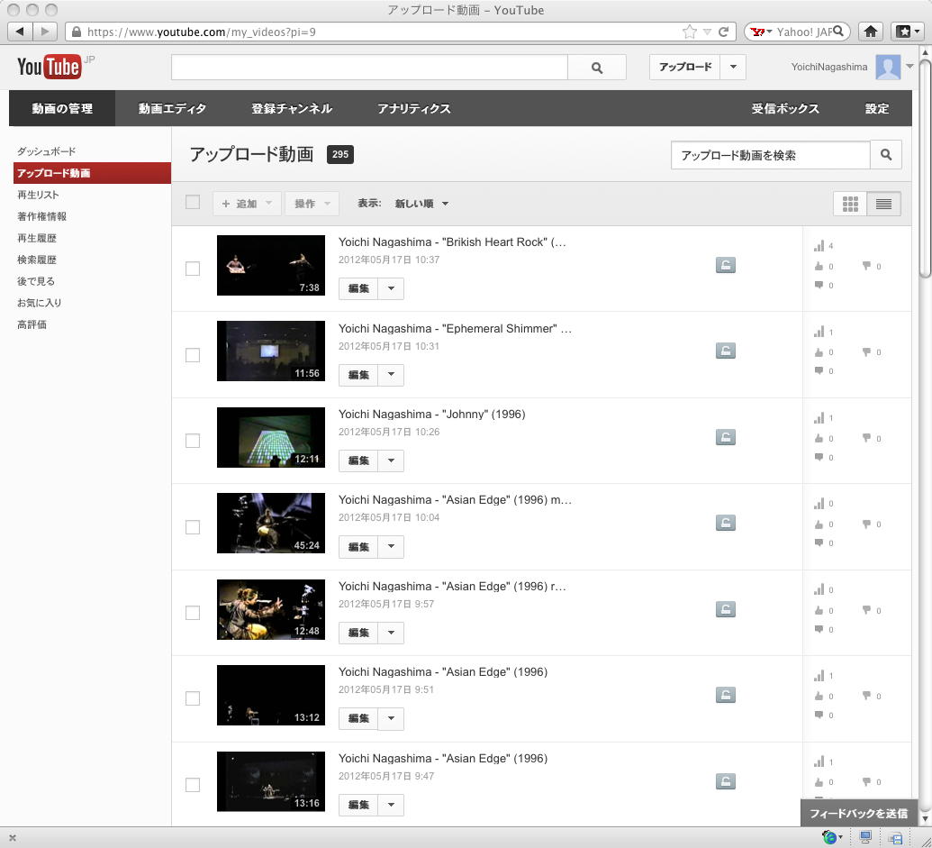Go back with browser back arrow
Screen dimensions: 932x848
[20, 31]
